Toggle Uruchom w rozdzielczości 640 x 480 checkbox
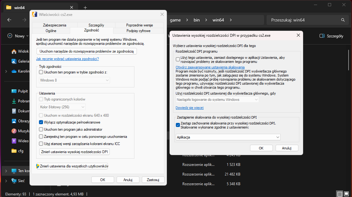 [x=41, y=115]
